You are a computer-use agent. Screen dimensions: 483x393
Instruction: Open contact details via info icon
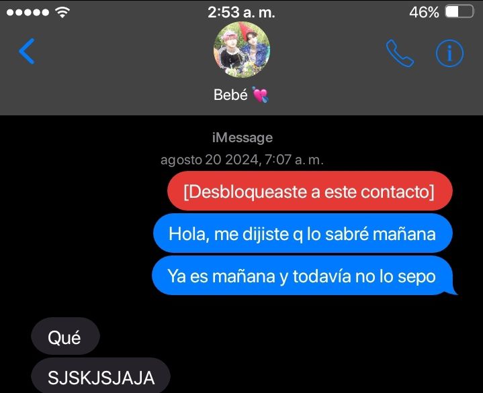point(449,53)
